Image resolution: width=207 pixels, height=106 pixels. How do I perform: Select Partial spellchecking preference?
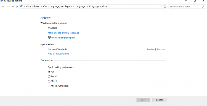click(x=49, y=76)
